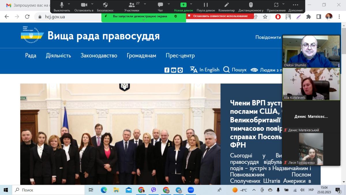Open the Законодавство menu
The width and height of the screenshot is (346, 195).
[x=99, y=55]
